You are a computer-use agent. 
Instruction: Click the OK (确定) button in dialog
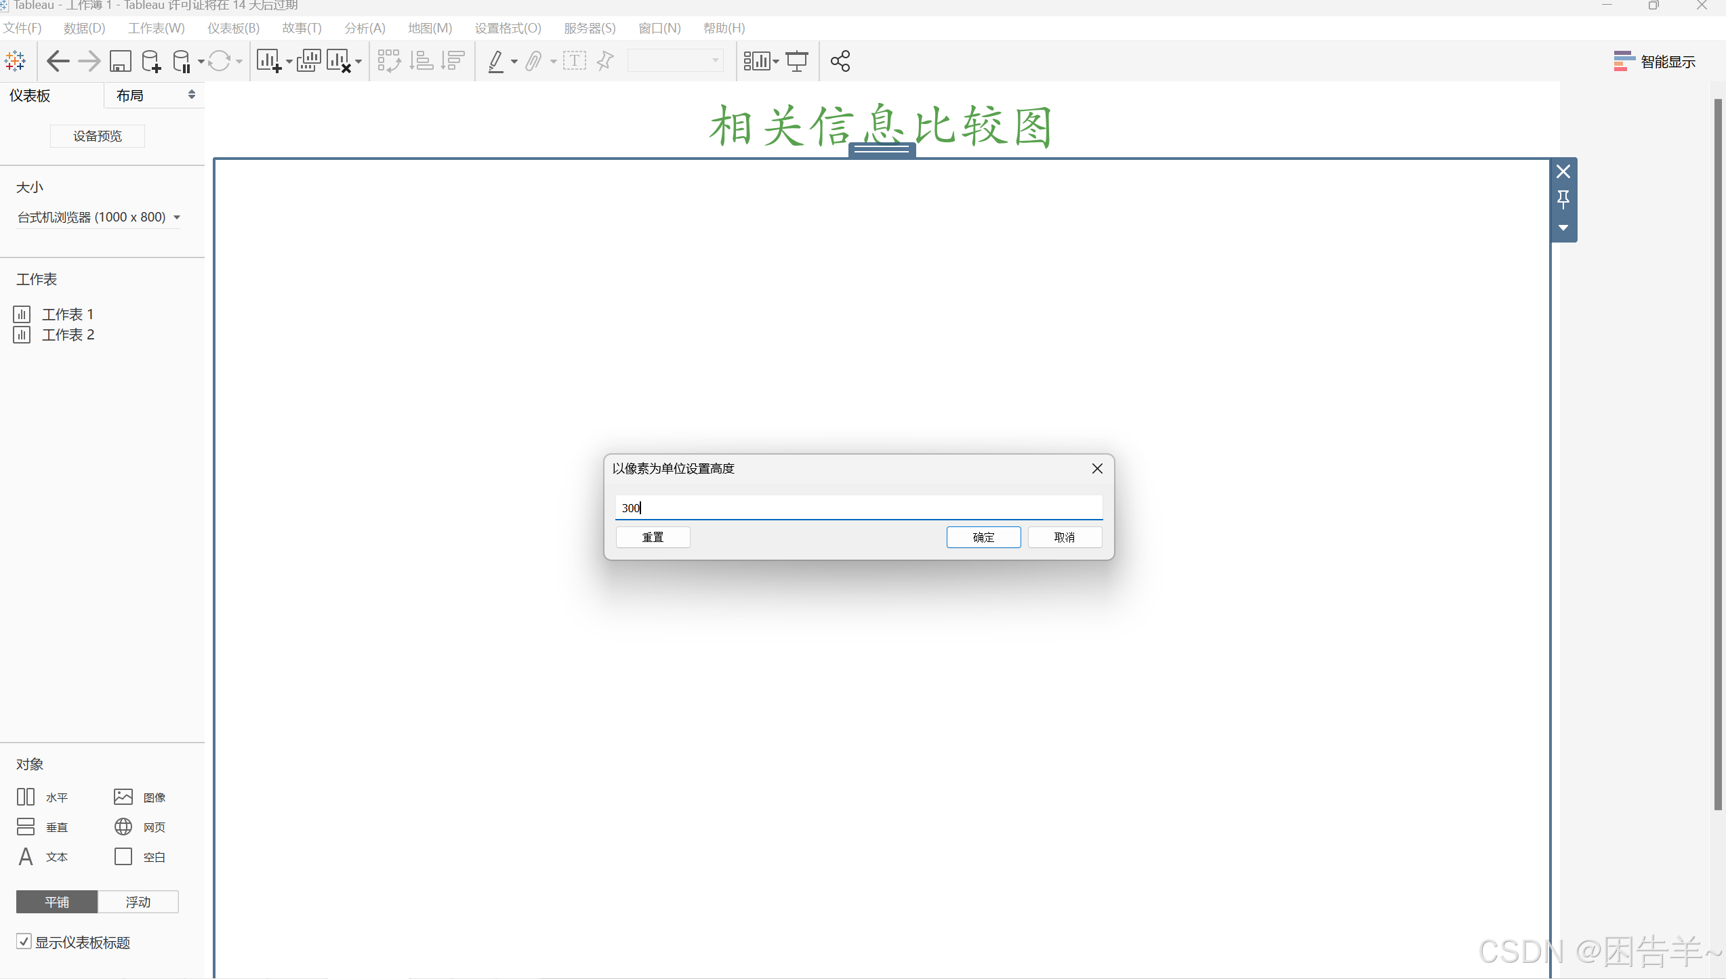point(983,537)
